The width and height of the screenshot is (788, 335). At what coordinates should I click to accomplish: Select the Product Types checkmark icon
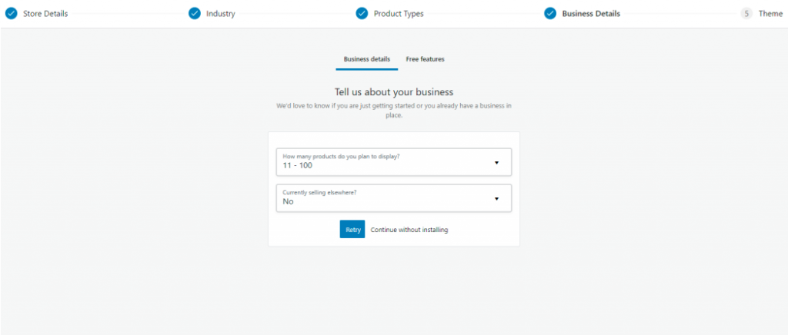[362, 14]
